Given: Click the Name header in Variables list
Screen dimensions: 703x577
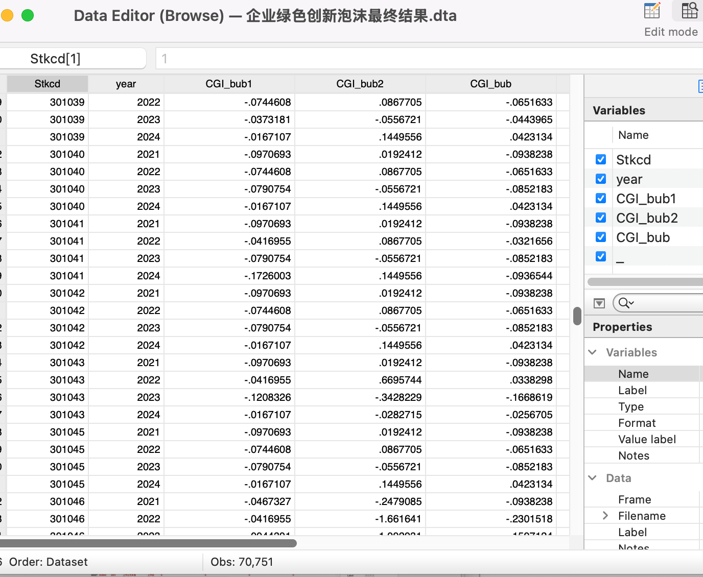Looking at the screenshot, I should (x=634, y=135).
